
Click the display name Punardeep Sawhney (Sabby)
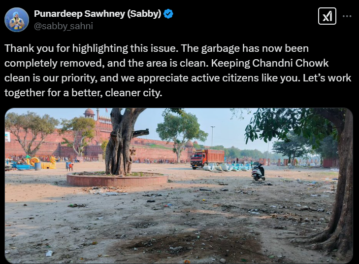click(x=98, y=14)
